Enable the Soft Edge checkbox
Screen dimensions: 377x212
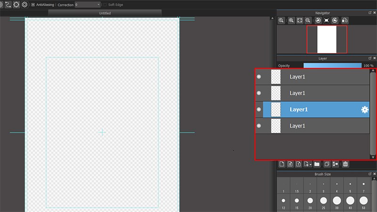click(x=105, y=5)
